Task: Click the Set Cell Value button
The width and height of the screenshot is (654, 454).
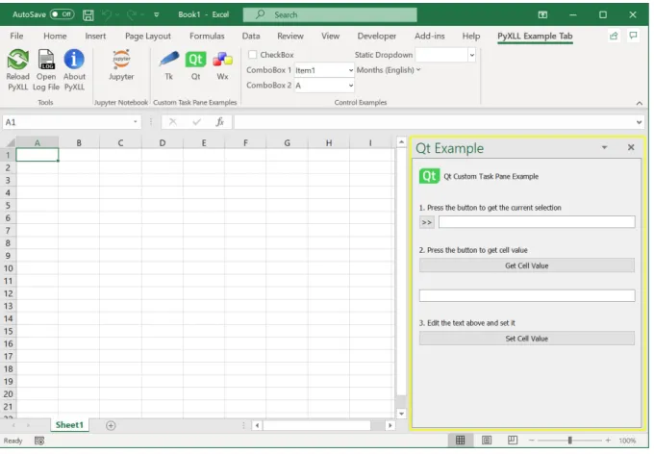Action: pos(527,339)
